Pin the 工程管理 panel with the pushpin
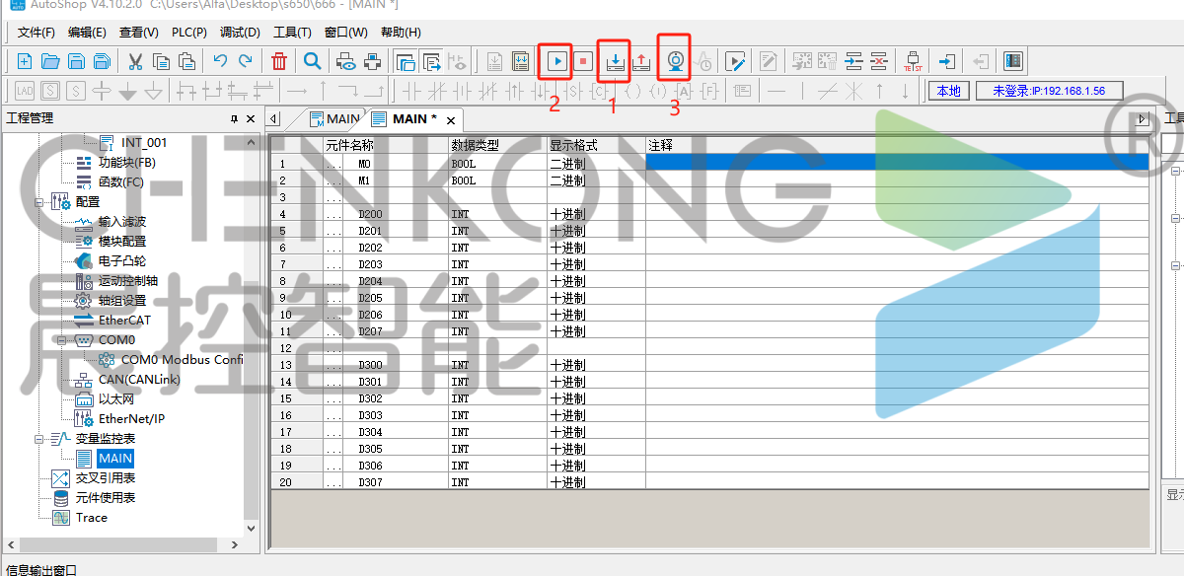 (234, 118)
